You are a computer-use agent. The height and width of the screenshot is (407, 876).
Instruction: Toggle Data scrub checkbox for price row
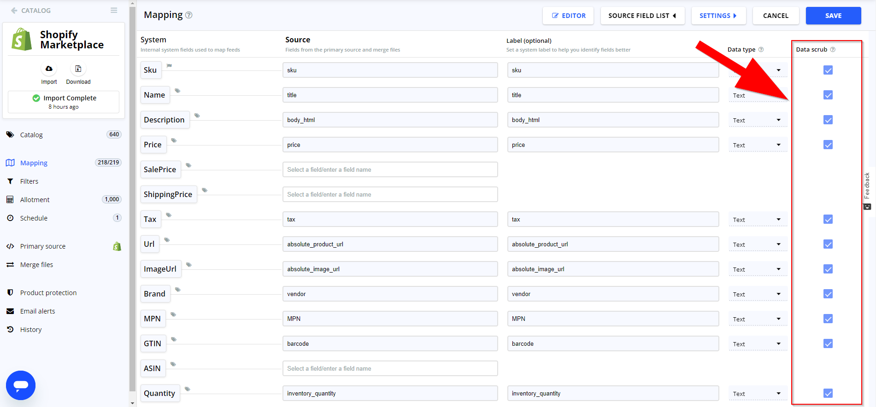pos(828,145)
